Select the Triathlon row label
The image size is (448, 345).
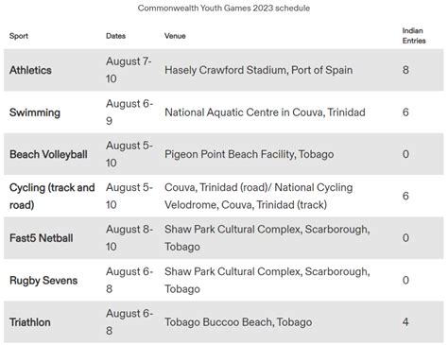coord(30,322)
